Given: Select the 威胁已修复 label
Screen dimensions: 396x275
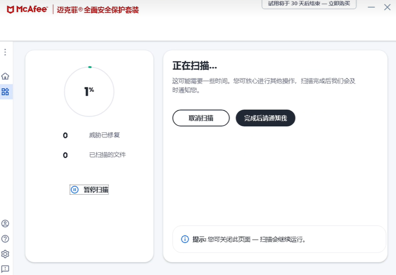Looking at the screenshot, I should [x=104, y=135].
